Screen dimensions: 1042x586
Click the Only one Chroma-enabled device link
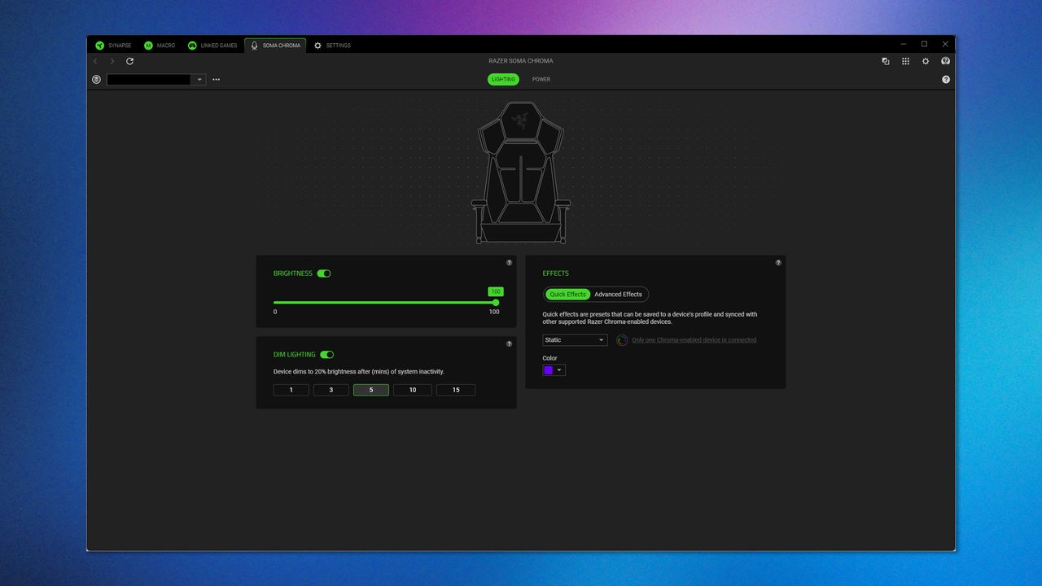point(694,340)
